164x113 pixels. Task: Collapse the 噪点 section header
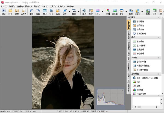point(159,37)
